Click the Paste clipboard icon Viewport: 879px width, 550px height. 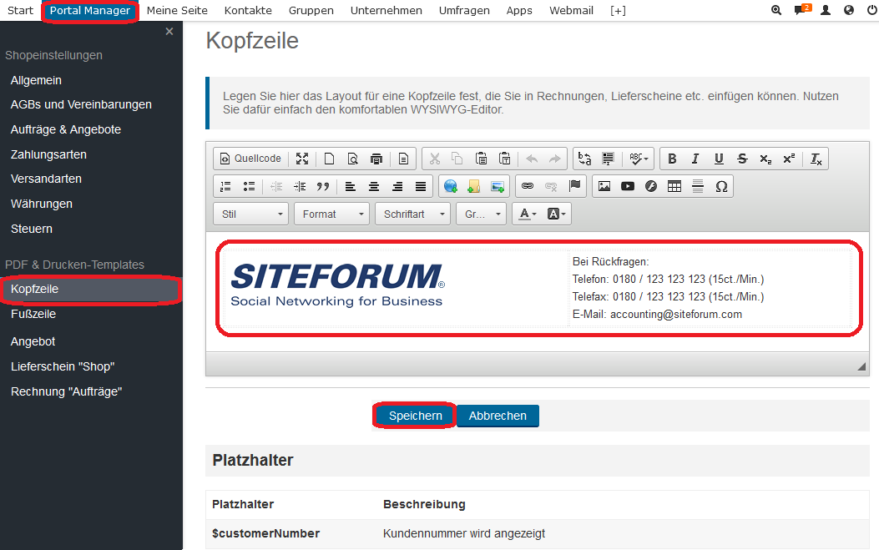pos(481,159)
